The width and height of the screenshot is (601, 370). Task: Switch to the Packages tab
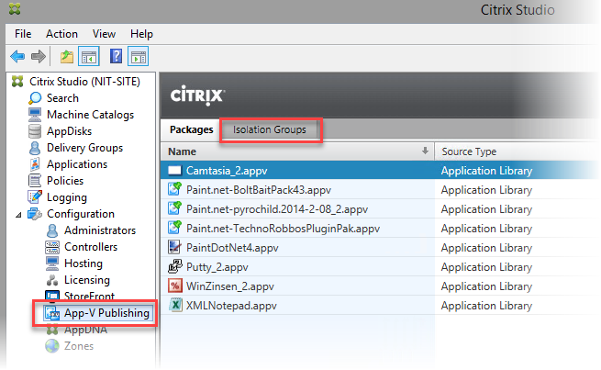[191, 129]
